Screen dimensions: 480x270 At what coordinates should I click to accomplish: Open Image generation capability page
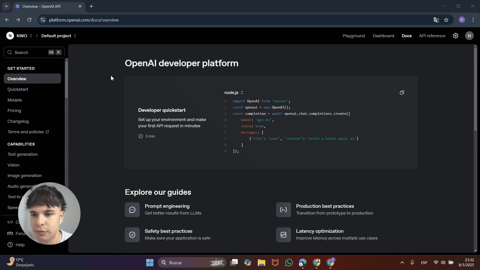24,175
